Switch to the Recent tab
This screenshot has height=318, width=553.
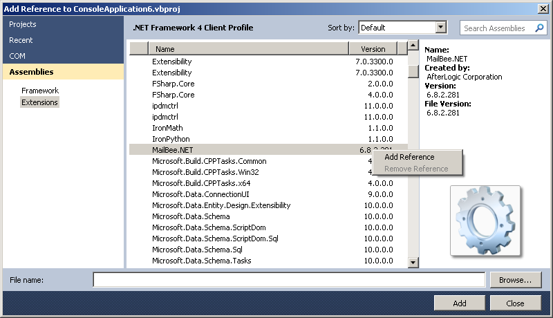coord(22,40)
